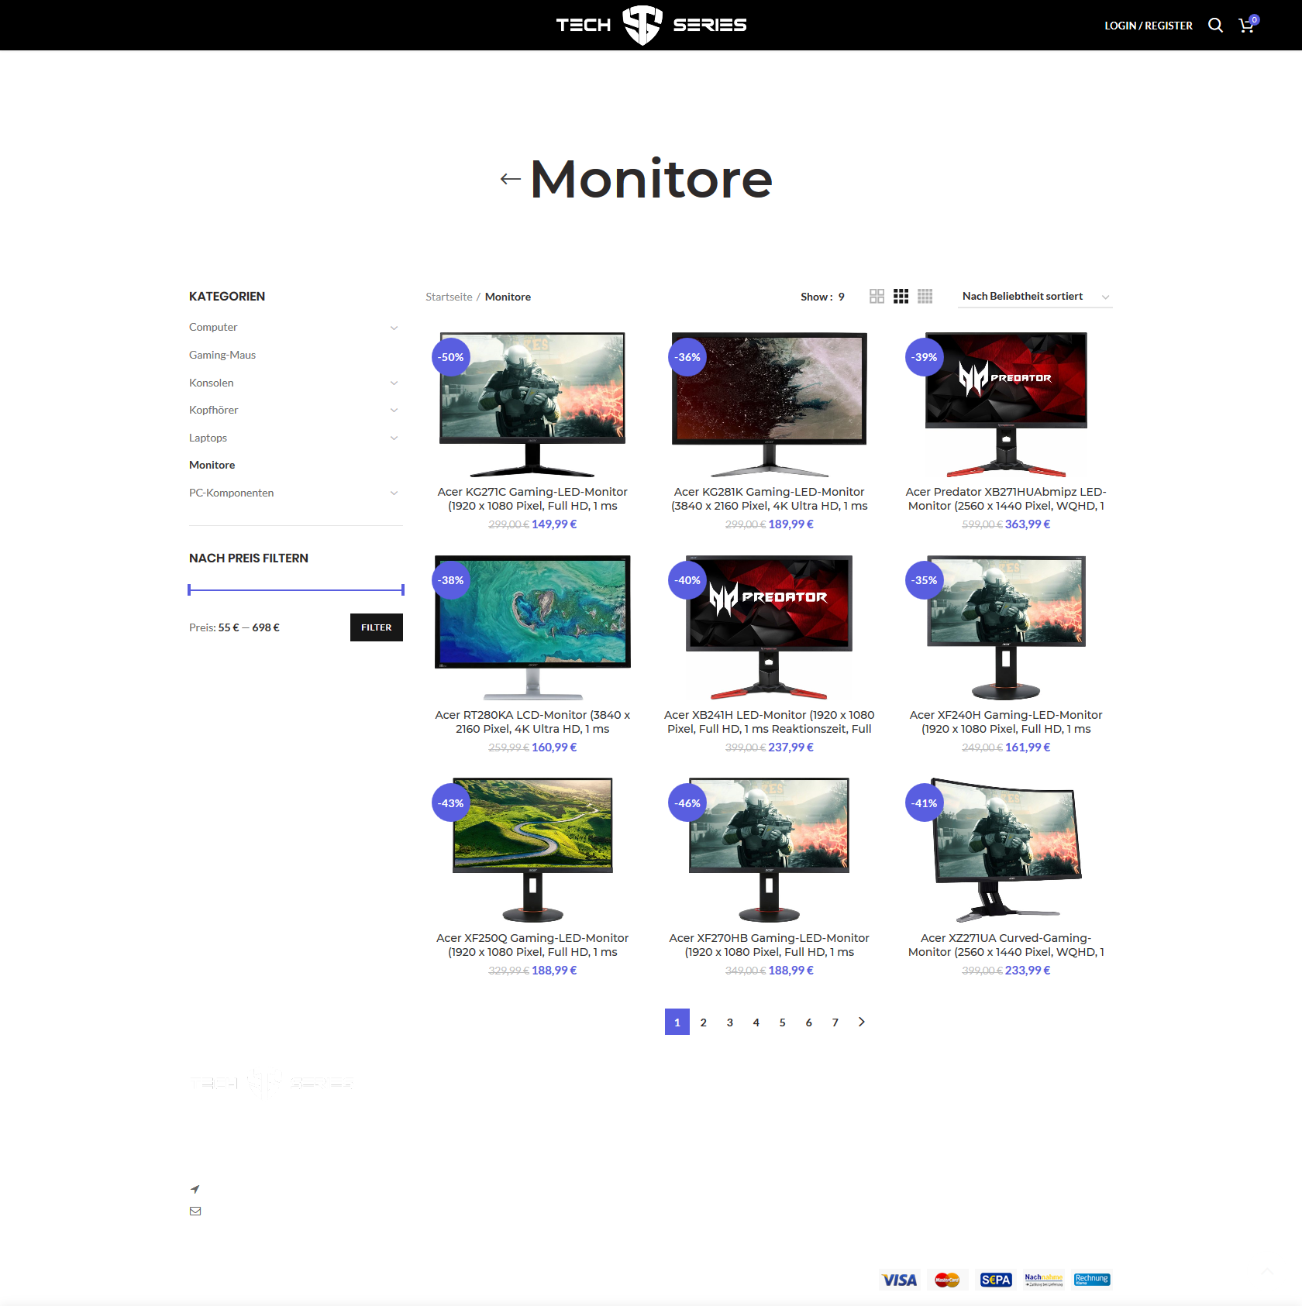
Task: Open Acer Predator XB271HUAbmipz product title
Action: 1006,499
